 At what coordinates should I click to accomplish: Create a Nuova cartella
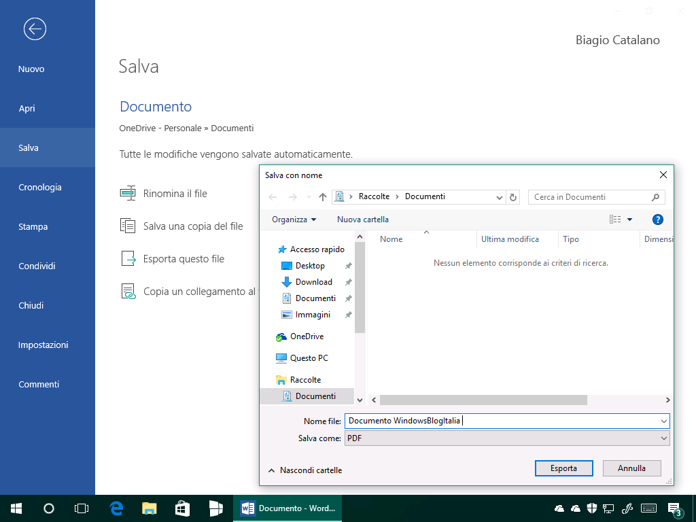tap(363, 220)
